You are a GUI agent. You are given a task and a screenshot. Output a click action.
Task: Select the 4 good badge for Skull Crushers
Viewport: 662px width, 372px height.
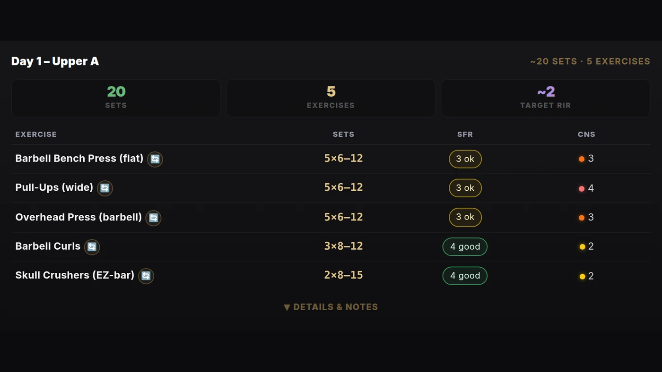click(465, 276)
